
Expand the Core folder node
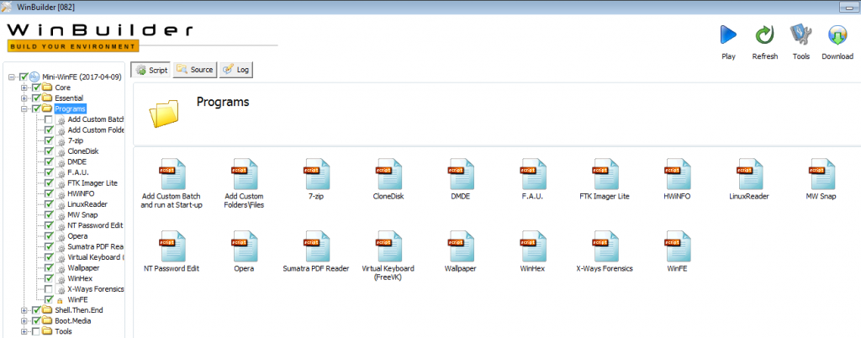click(x=24, y=87)
